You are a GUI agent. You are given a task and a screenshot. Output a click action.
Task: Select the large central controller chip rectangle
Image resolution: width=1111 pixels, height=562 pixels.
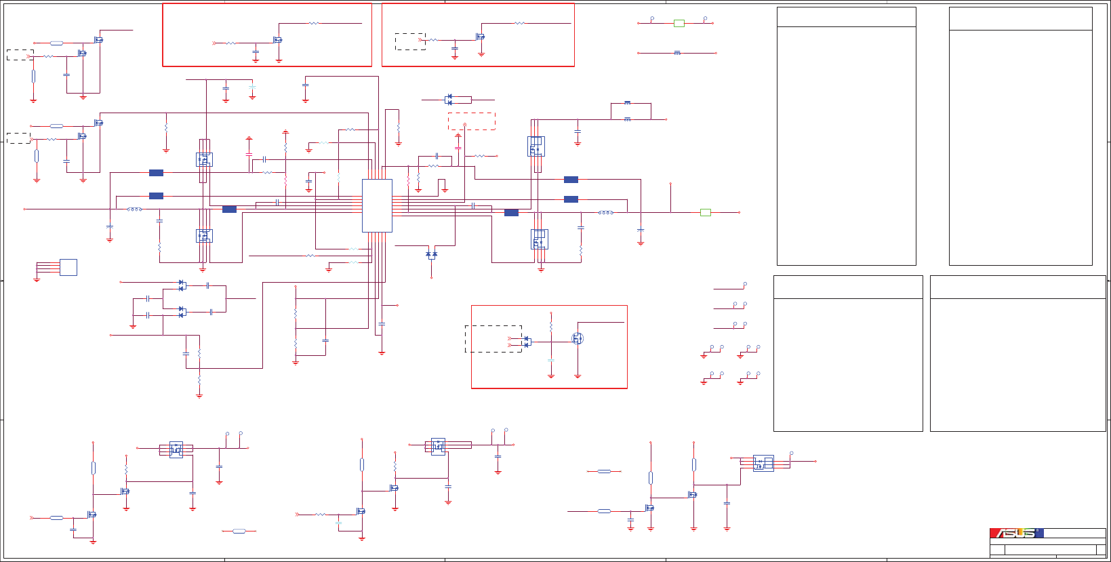tap(377, 205)
